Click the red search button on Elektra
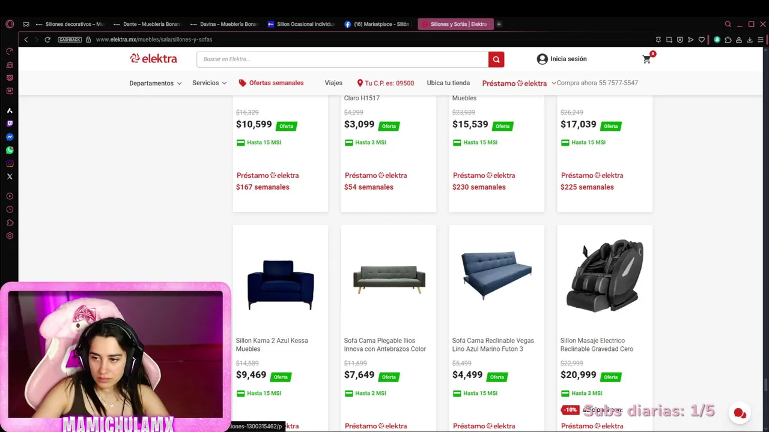Screen dimensions: 769x432 pos(496,59)
